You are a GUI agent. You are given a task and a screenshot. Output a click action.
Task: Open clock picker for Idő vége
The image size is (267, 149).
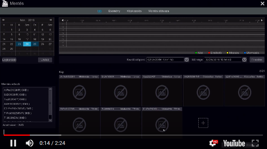coord(244,60)
